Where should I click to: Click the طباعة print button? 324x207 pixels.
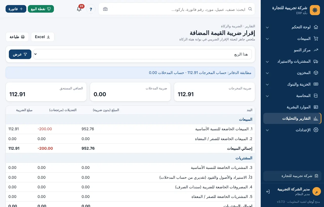[17, 37]
